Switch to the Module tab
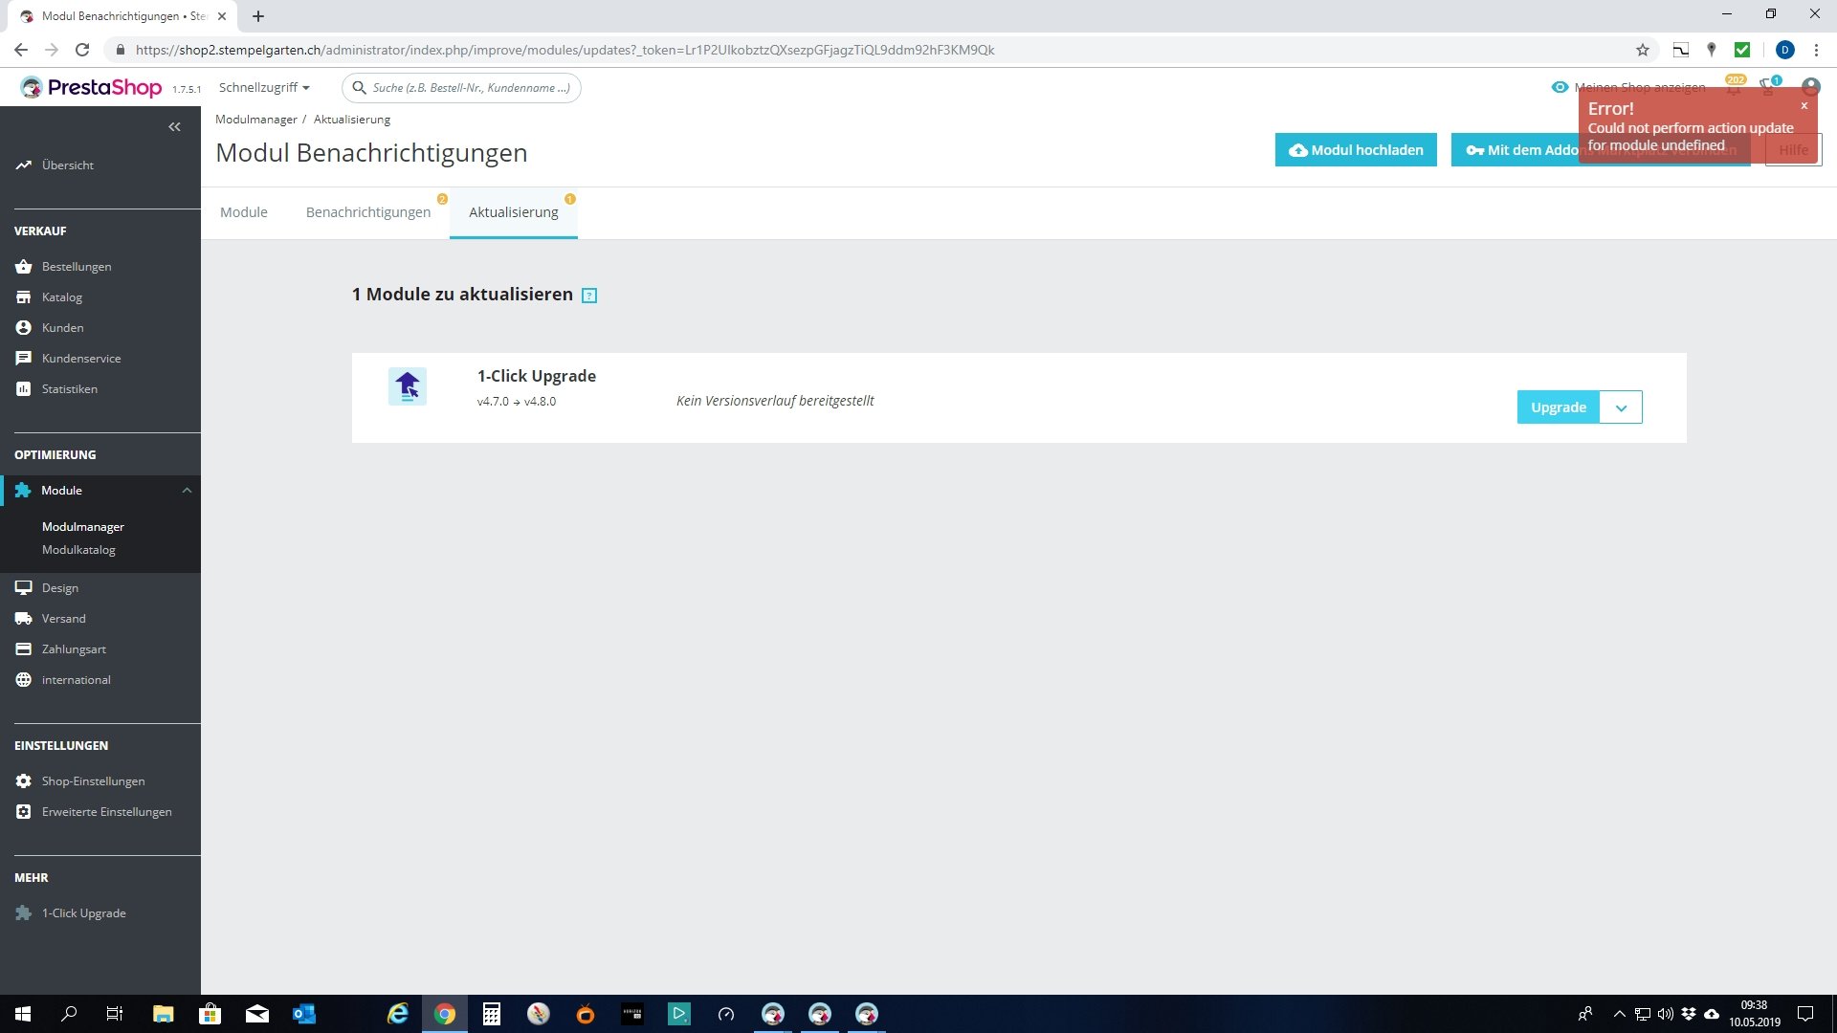 (x=244, y=212)
